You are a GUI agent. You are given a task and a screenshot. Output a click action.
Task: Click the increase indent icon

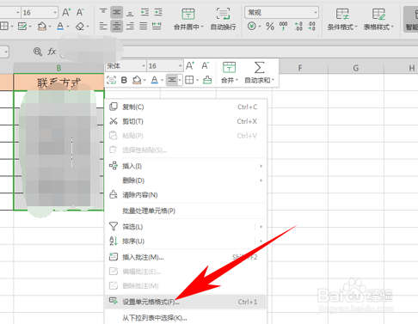158,12
